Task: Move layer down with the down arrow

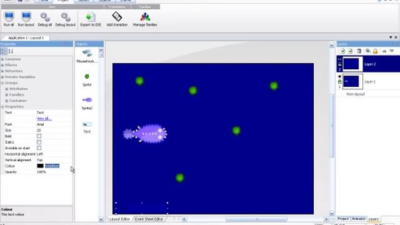Action: [392, 51]
